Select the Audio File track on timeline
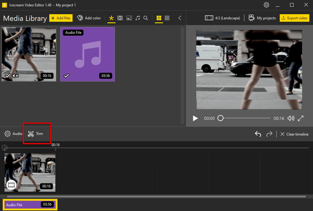The width and height of the screenshot is (313, 211). tap(30, 205)
